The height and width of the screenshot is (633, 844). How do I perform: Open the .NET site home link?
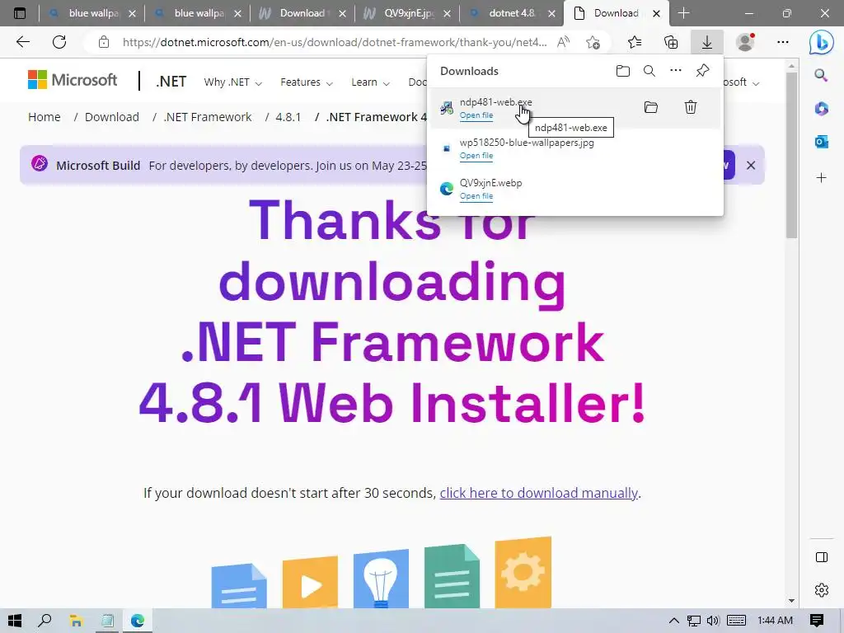tap(171, 82)
